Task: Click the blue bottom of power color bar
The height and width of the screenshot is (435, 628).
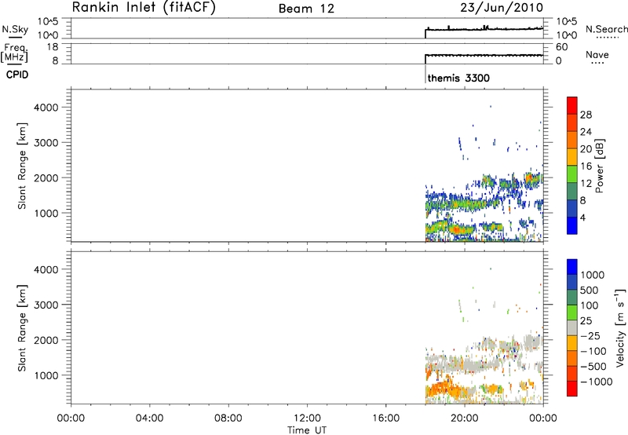Action: 572,225
